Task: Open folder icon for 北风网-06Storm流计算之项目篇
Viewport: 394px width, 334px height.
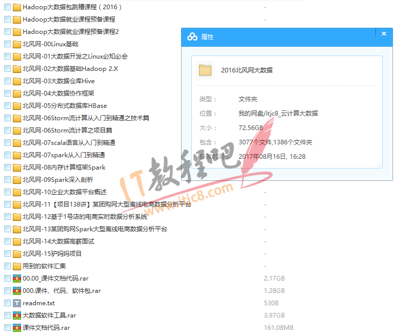Action: click(17, 131)
